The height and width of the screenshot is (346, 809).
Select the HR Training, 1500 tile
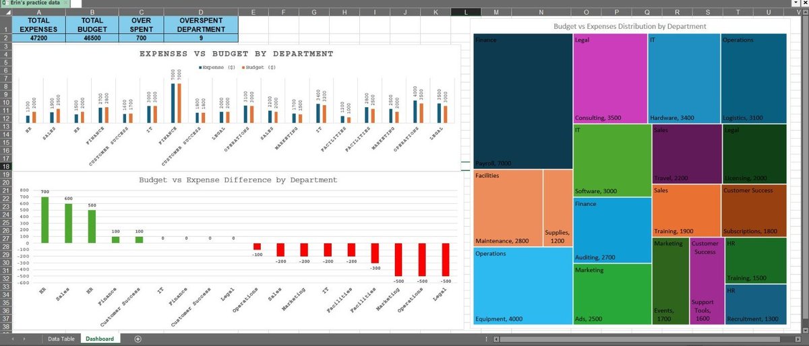click(756, 261)
